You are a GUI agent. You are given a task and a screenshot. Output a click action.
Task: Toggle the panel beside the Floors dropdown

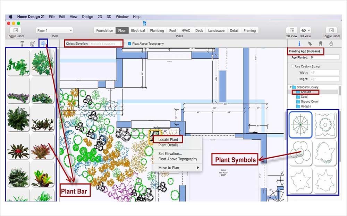pos(16,30)
